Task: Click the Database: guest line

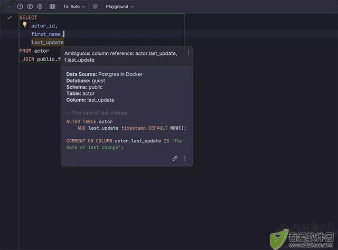Action: tap(86, 81)
